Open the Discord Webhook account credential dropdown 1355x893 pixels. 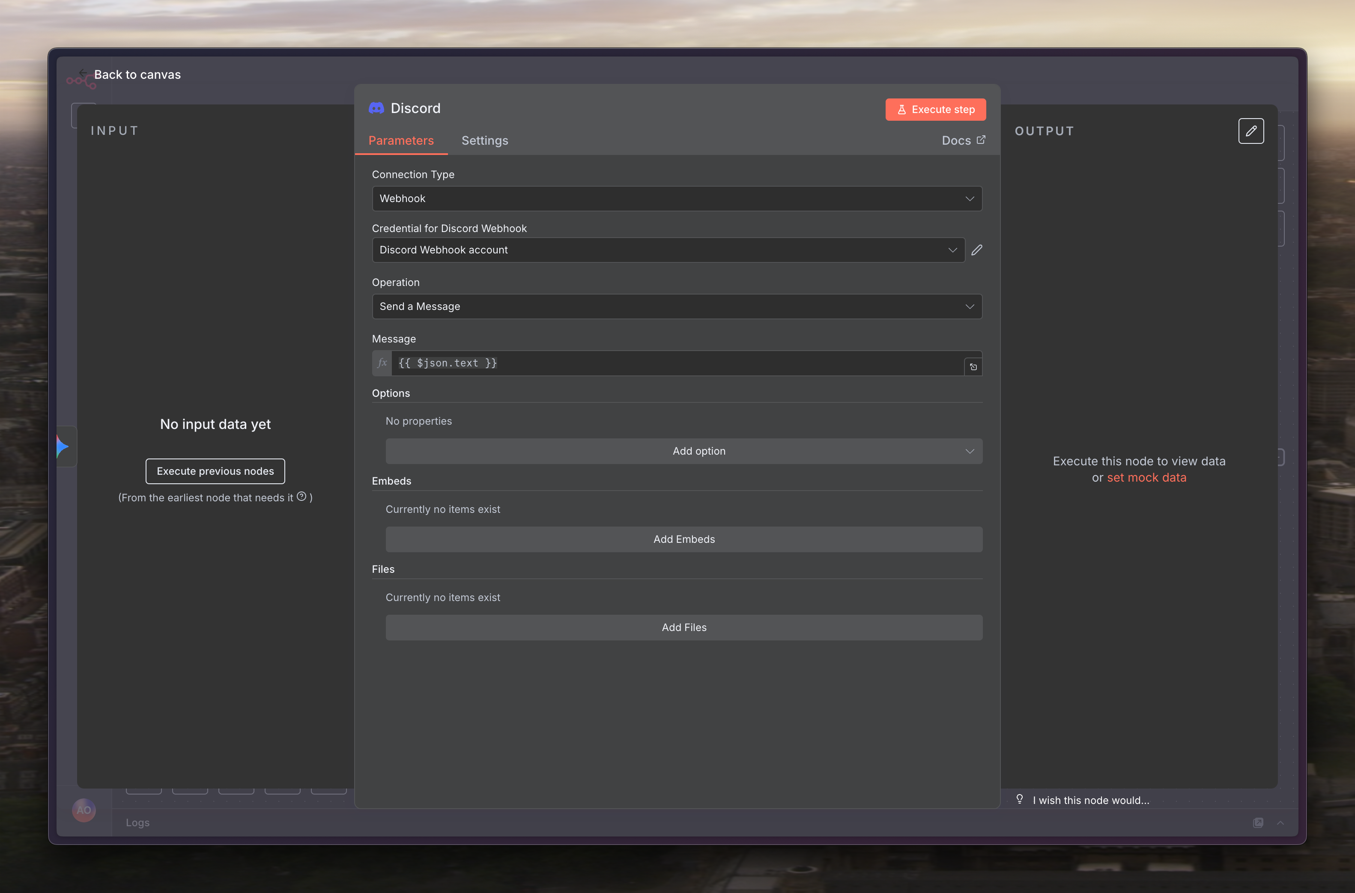pyautogui.click(x=668, y=250)
